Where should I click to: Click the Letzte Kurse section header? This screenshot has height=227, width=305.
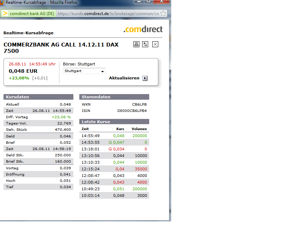tap(114, 122)
